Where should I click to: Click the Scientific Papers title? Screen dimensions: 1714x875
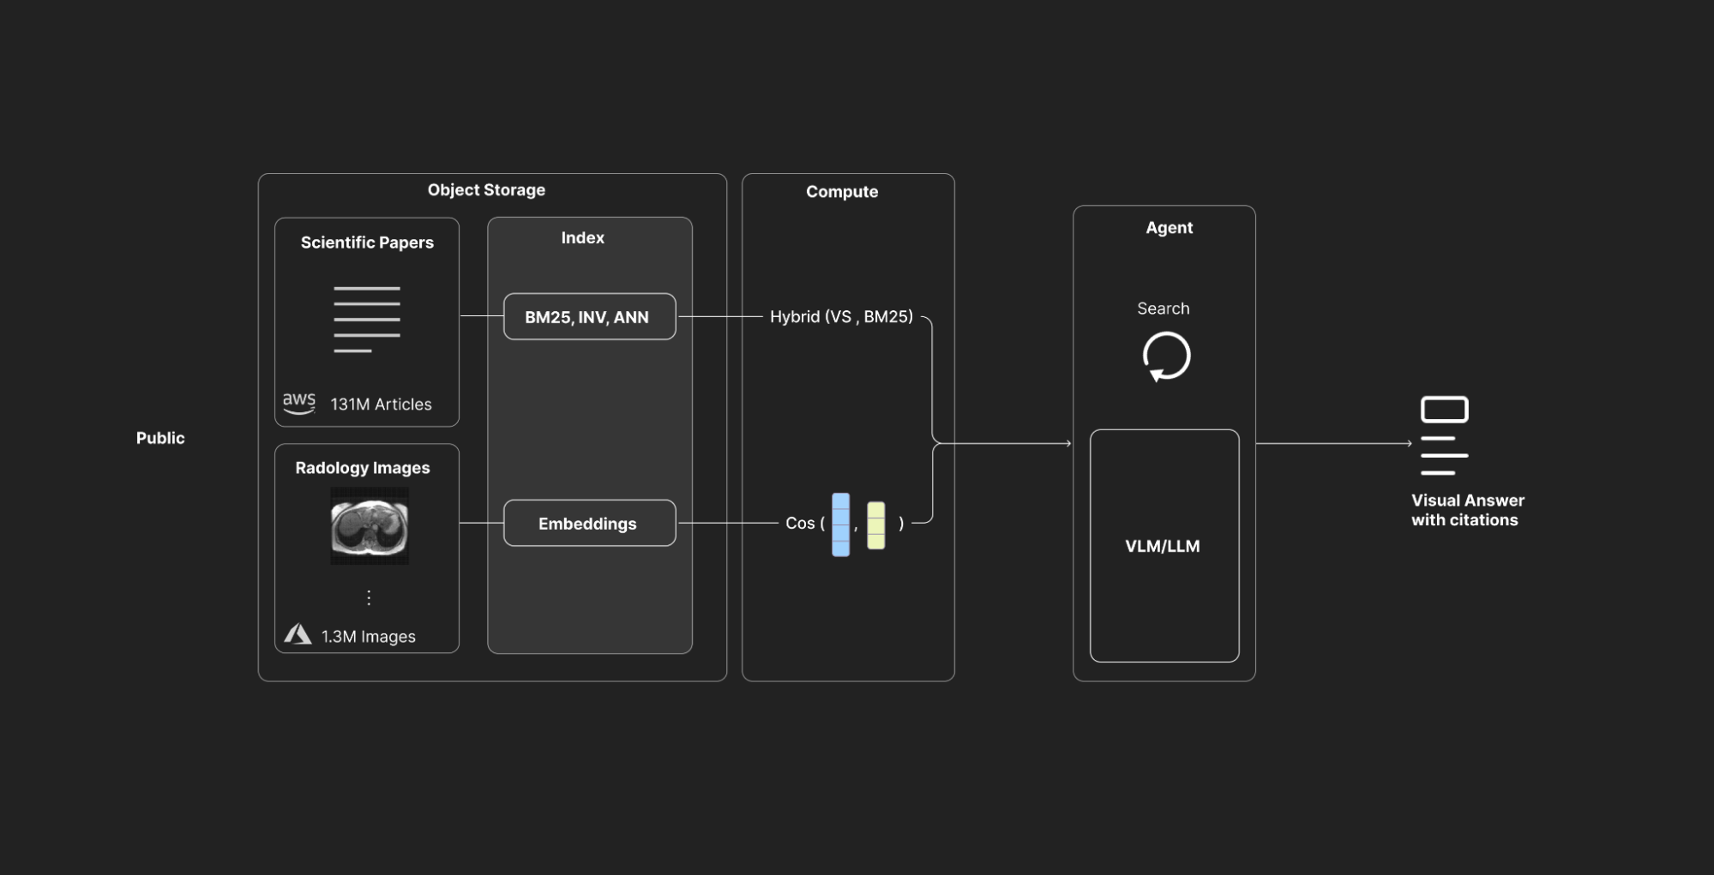tap(367, 243)
